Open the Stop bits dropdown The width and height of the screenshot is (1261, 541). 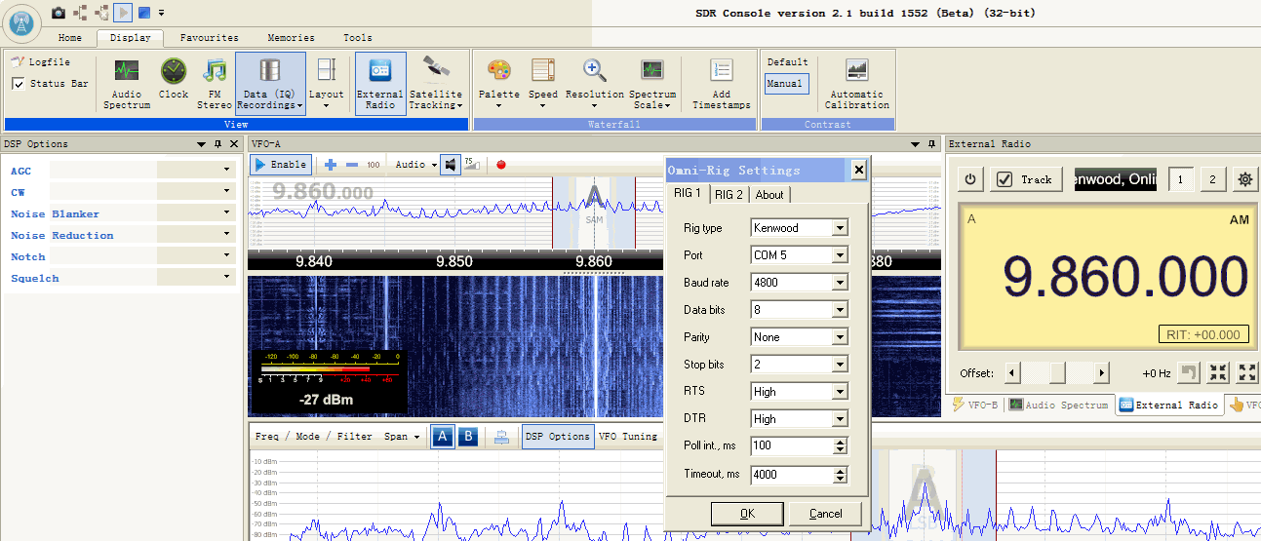[839, 365]
